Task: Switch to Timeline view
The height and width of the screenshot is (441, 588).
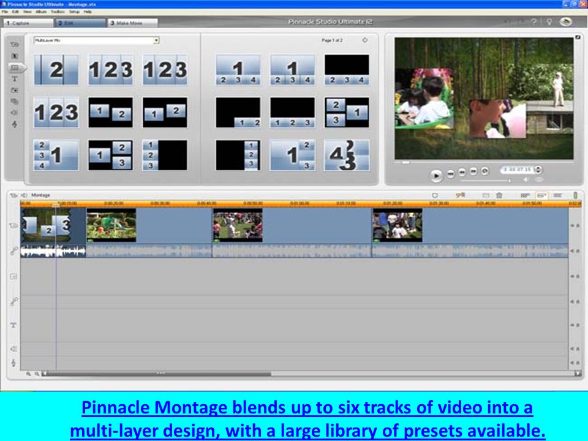Action: (x=541, y=195)
